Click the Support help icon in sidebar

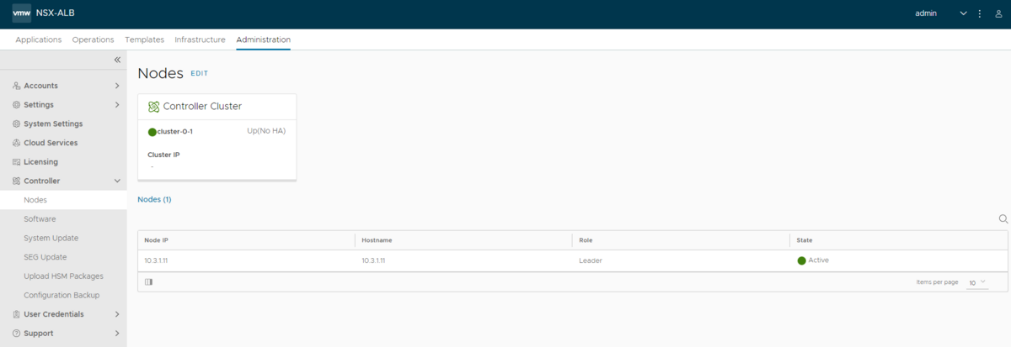(17, 334)
